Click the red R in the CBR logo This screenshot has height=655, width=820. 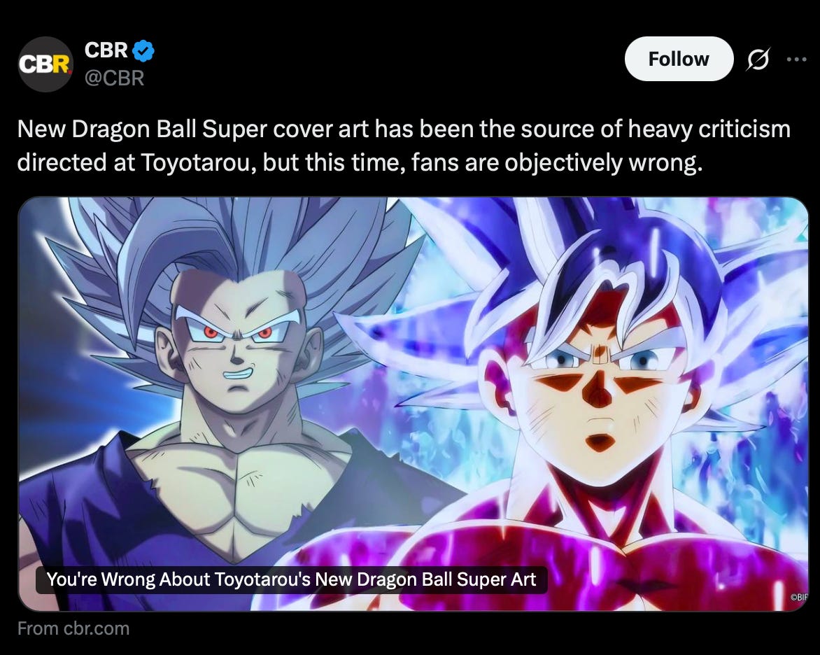click(61, 65)
